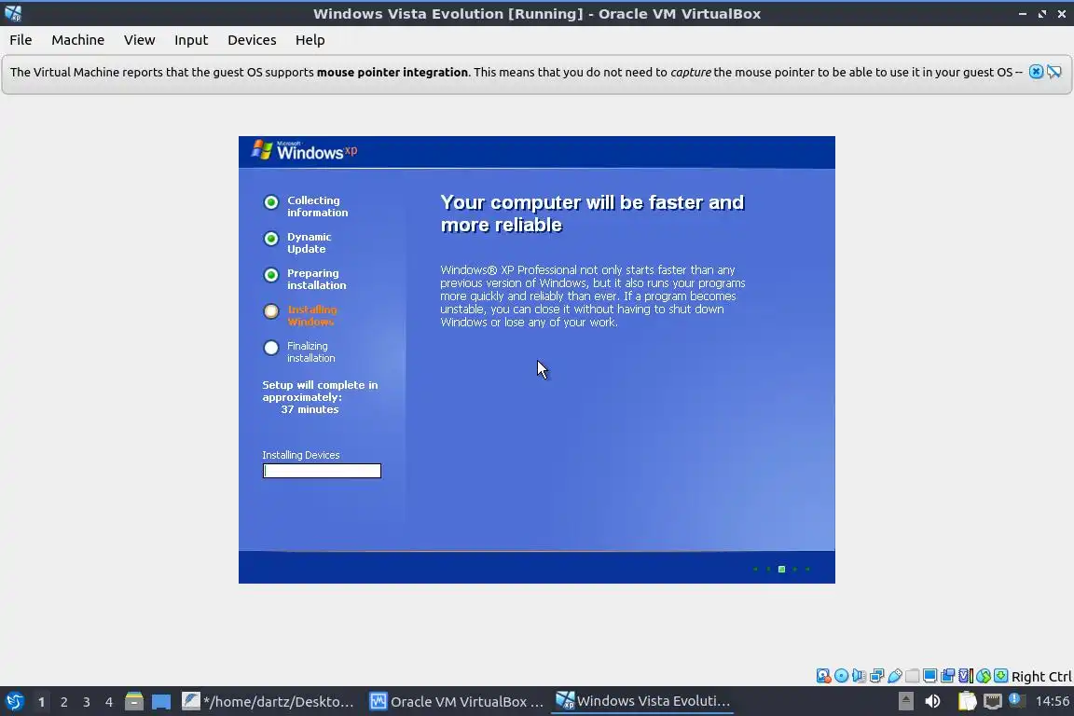
Task: Open the File menu
Action: [x=21, y=40]
